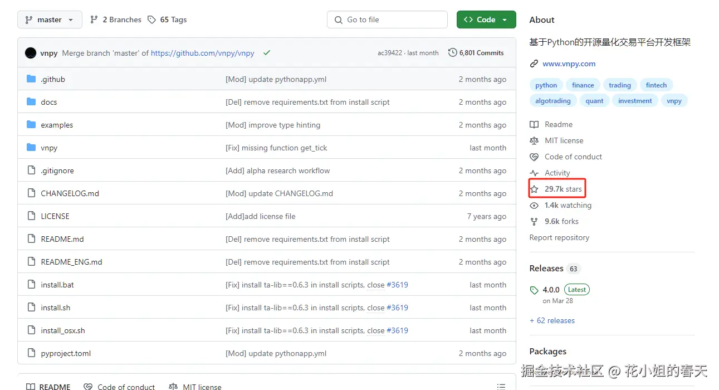The width and height of the screenshot is (719, 390).
Task: Open the examples folder name
Action: pyautogui.click(x=57, y=125)
